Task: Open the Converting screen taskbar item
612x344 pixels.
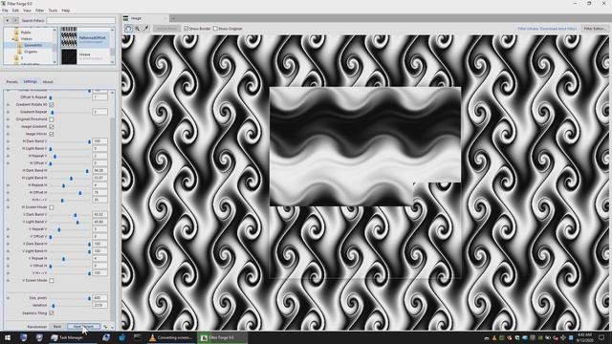Action: tap(171, 337)
